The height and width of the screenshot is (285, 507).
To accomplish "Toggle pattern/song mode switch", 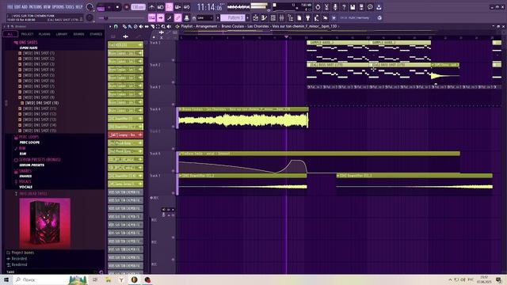I will point(101,7).
